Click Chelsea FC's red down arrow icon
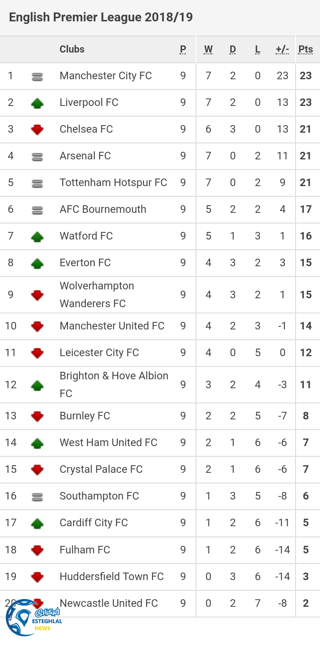This screenshot has height=646, width=320. pyautogui.click(x=37, y=130)
